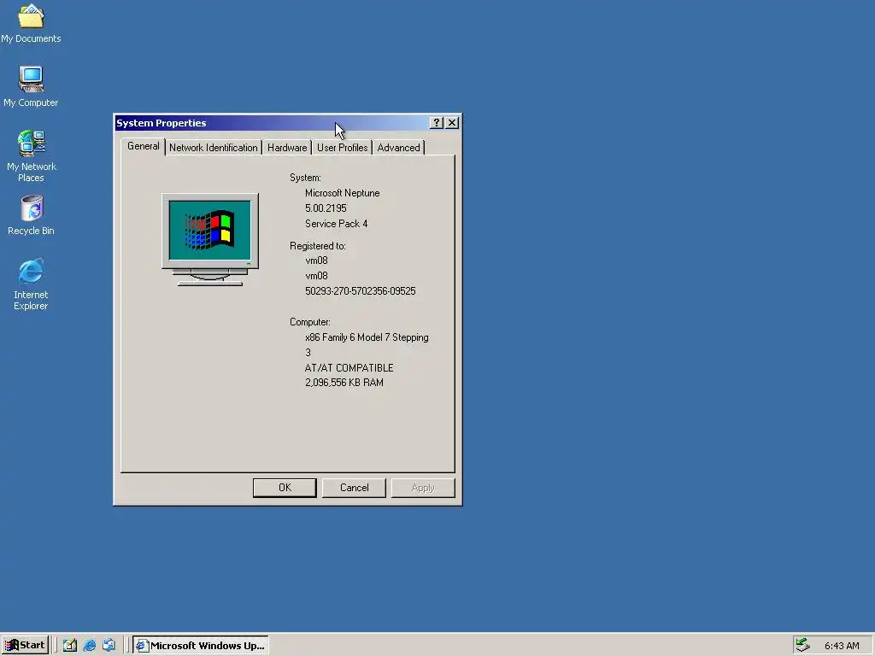Image resolution: width=875 pixels, height=656 pixels.
Task: Click the Cancel button
Action: (x=354, y=488)
